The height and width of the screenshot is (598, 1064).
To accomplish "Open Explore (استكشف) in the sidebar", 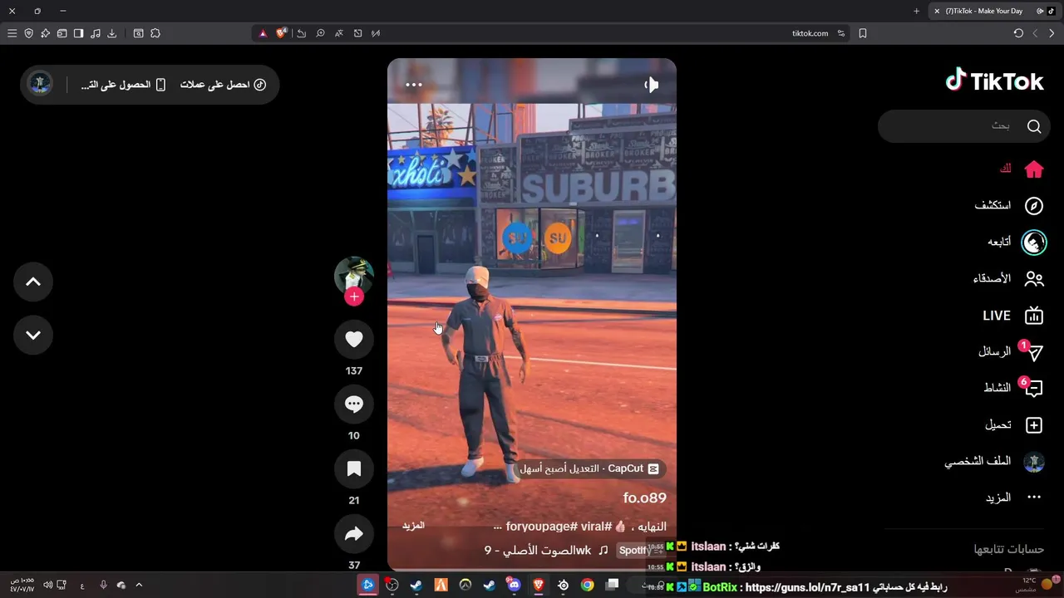I will coord(1008,206).
